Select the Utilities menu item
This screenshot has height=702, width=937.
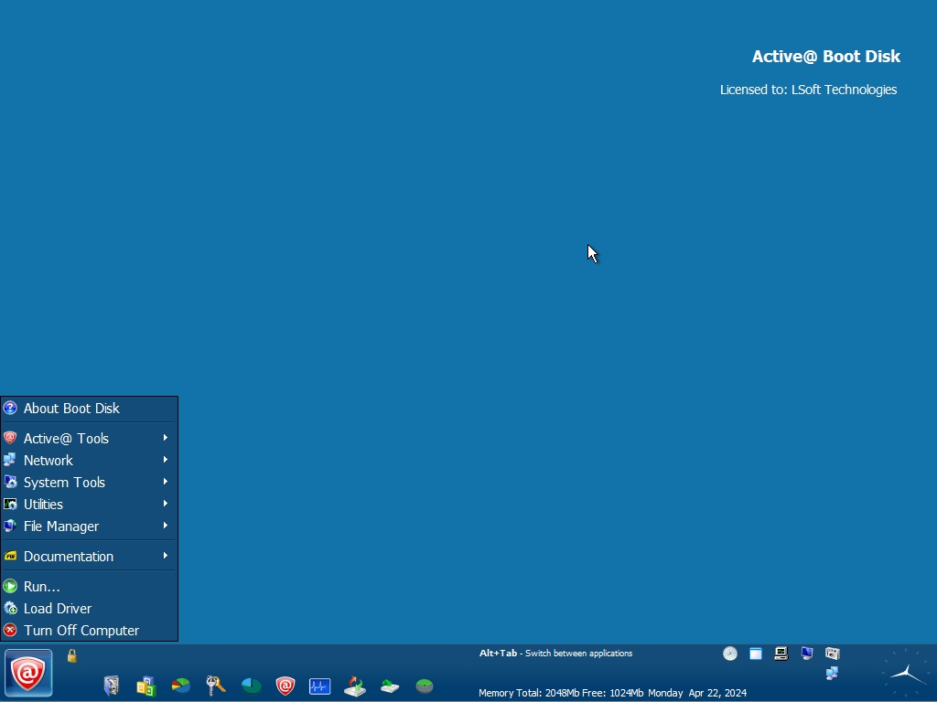[43, 505]
